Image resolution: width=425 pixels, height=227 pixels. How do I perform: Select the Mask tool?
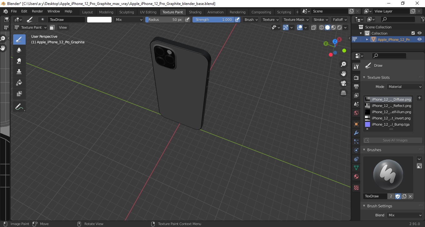point(19,93)
